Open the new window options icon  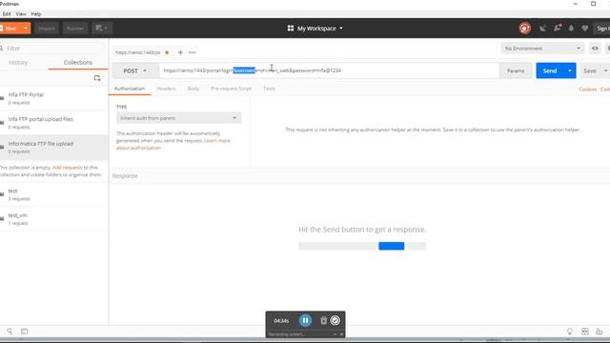click(x=102, y=28)
